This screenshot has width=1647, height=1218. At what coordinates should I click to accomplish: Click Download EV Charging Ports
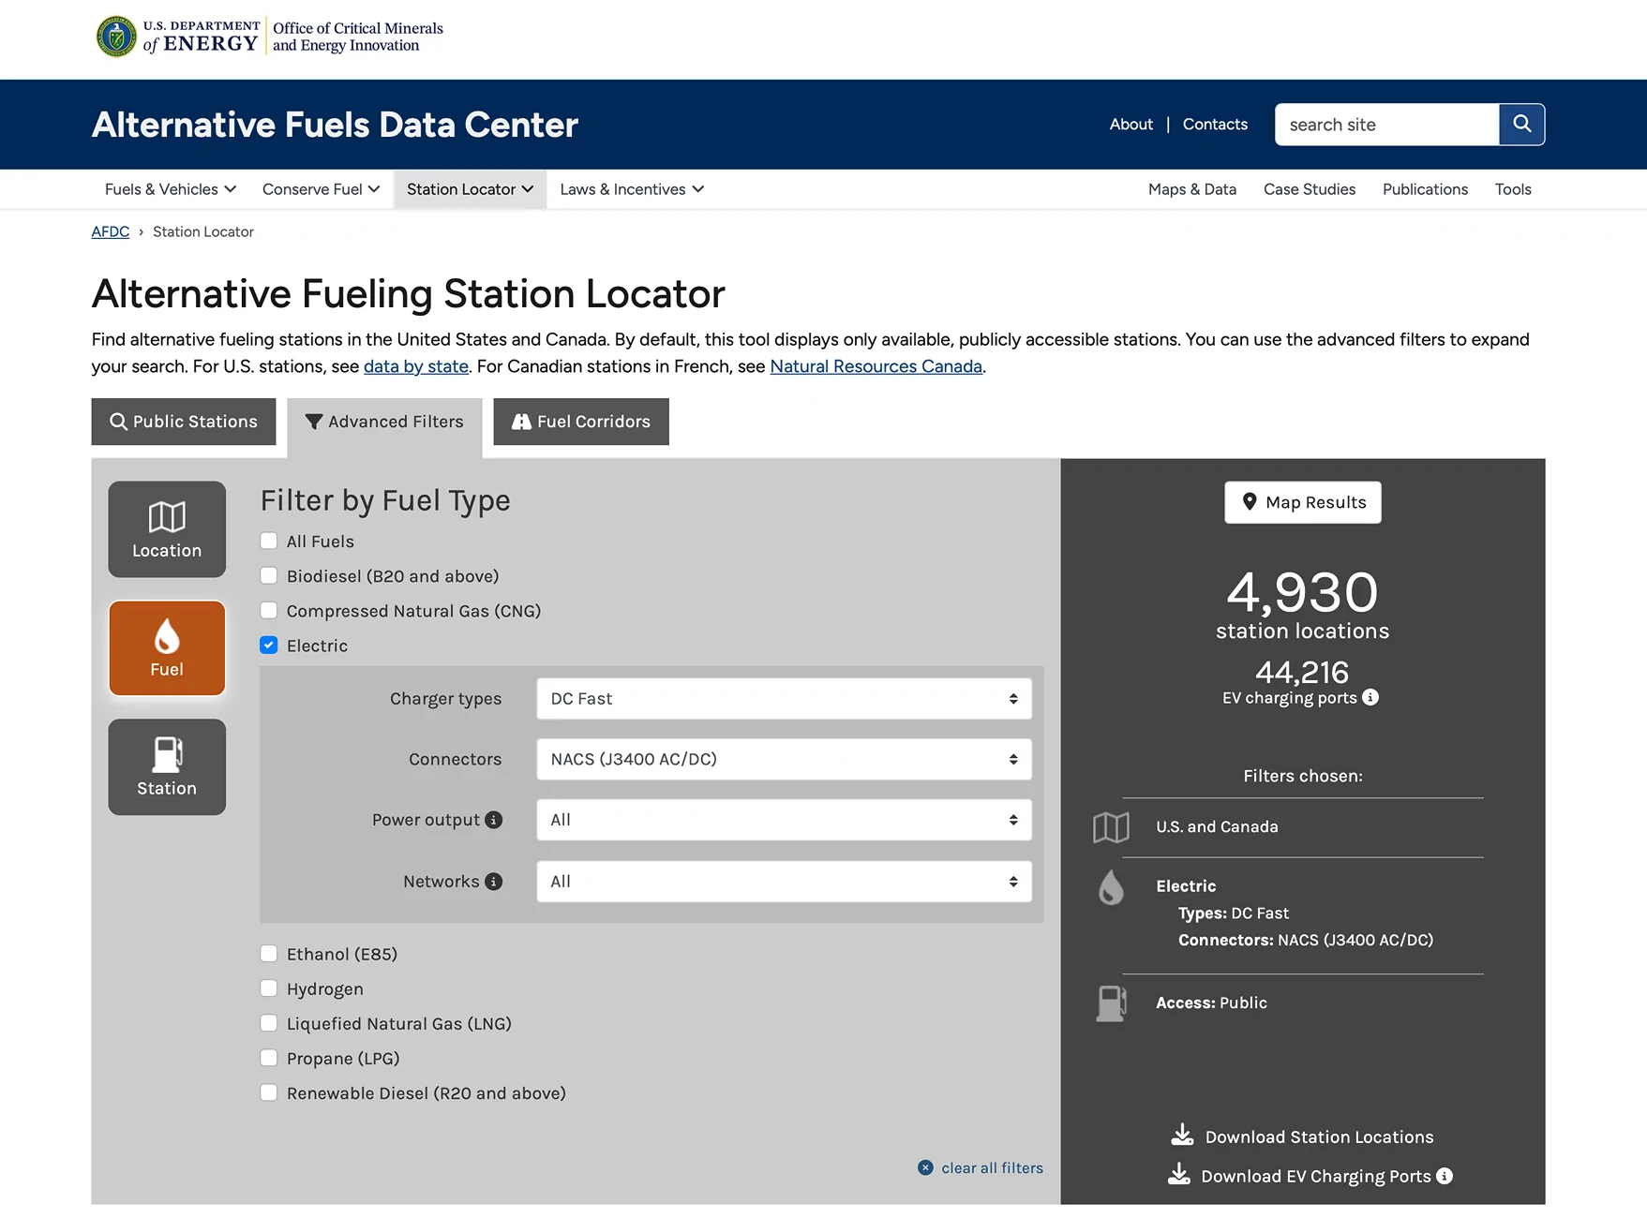pyautogui.click(x=1316, y=1177)
